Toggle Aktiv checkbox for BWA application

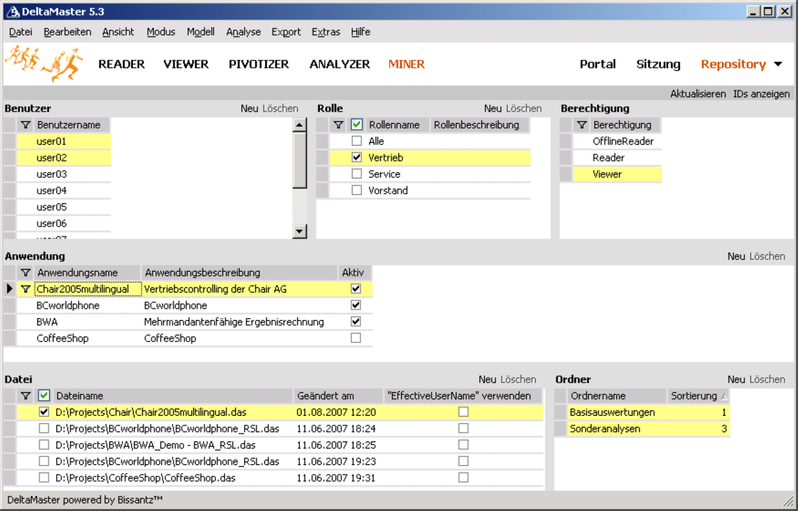tap(356, 322)
